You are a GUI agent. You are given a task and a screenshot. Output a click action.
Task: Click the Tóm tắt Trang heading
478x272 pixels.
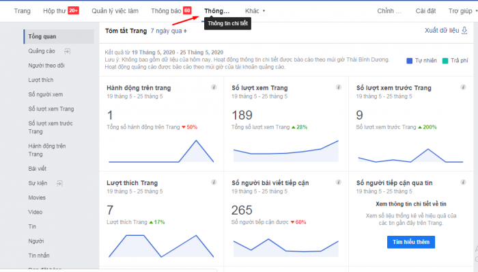coord(126,31)
